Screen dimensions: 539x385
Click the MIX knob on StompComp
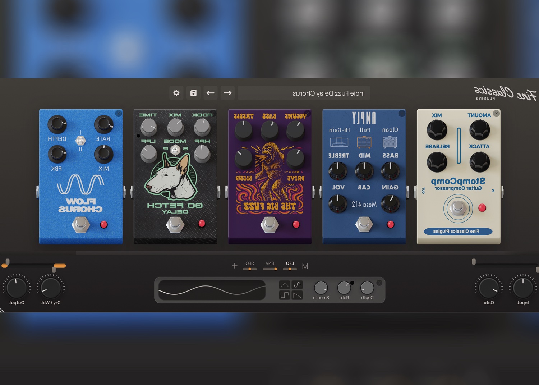coord(437,130)
